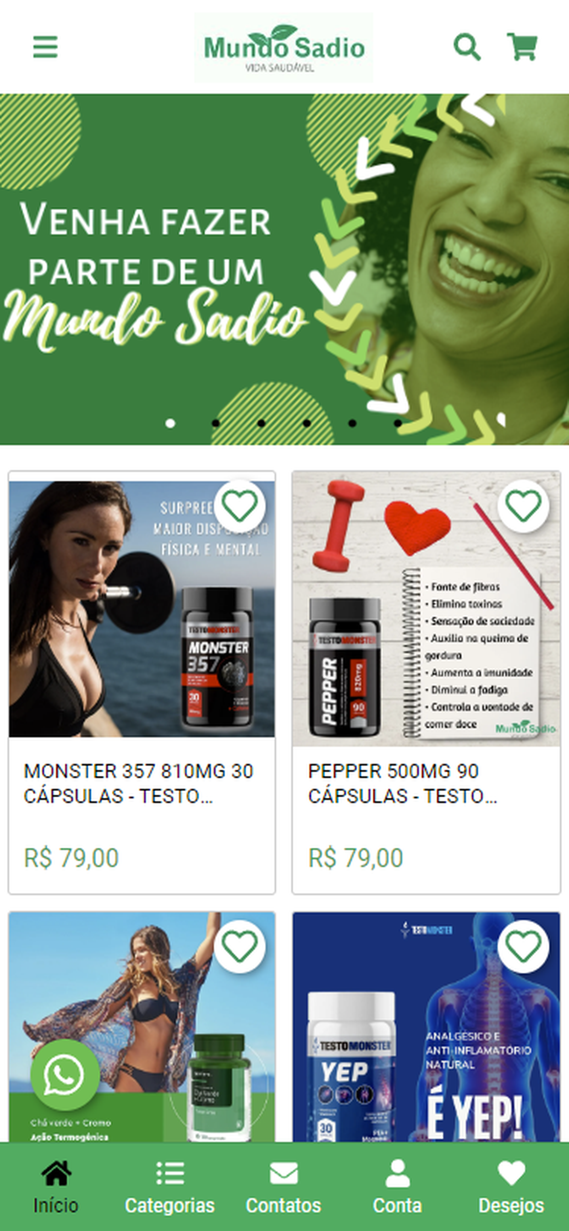This screenshot has width=569, height=1231.
Task: Open the Conta profile tab
Action: 397,1187
